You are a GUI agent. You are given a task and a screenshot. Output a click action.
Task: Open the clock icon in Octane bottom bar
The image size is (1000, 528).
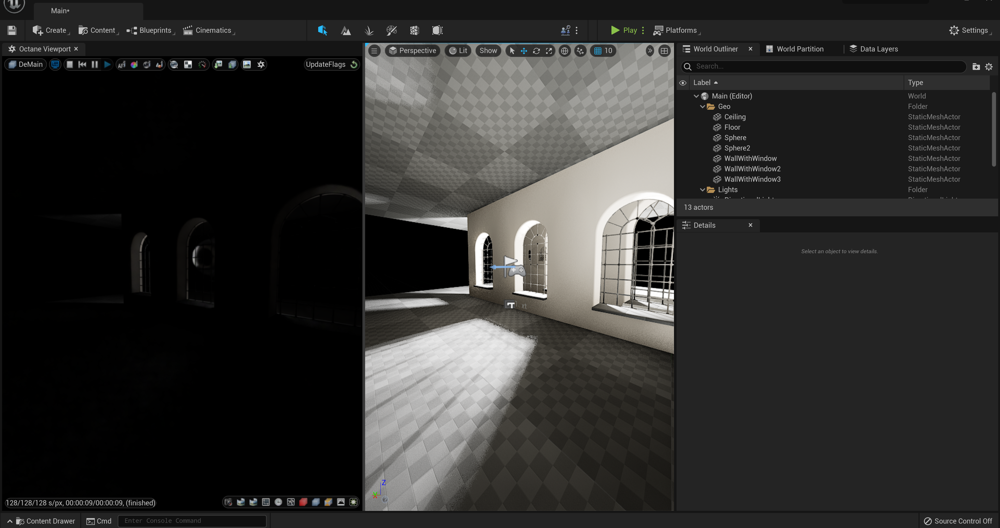[x=278, y=503]
